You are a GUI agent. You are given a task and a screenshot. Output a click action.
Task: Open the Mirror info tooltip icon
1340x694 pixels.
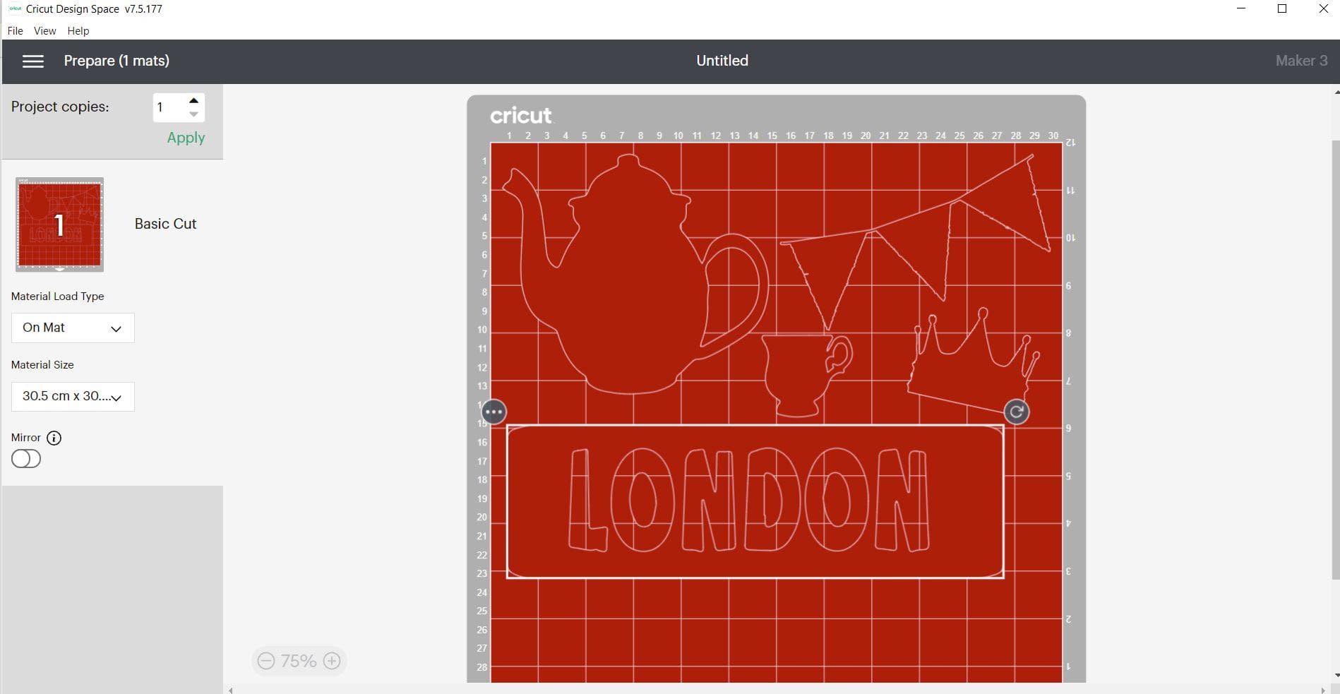pos(54,438)
